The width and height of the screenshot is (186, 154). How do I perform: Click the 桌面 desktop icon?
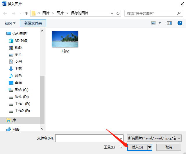[11, 83]
